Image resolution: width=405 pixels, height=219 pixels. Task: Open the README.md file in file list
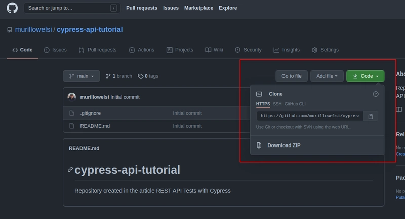tap(95, 126)
